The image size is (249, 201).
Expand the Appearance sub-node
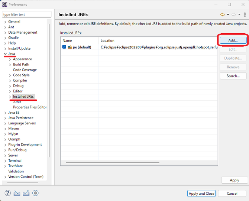10,59
